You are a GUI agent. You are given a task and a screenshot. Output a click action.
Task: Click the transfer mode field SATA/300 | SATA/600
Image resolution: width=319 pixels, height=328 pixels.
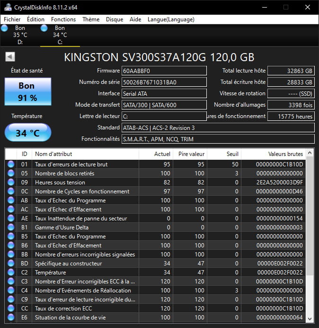point(164,105)
